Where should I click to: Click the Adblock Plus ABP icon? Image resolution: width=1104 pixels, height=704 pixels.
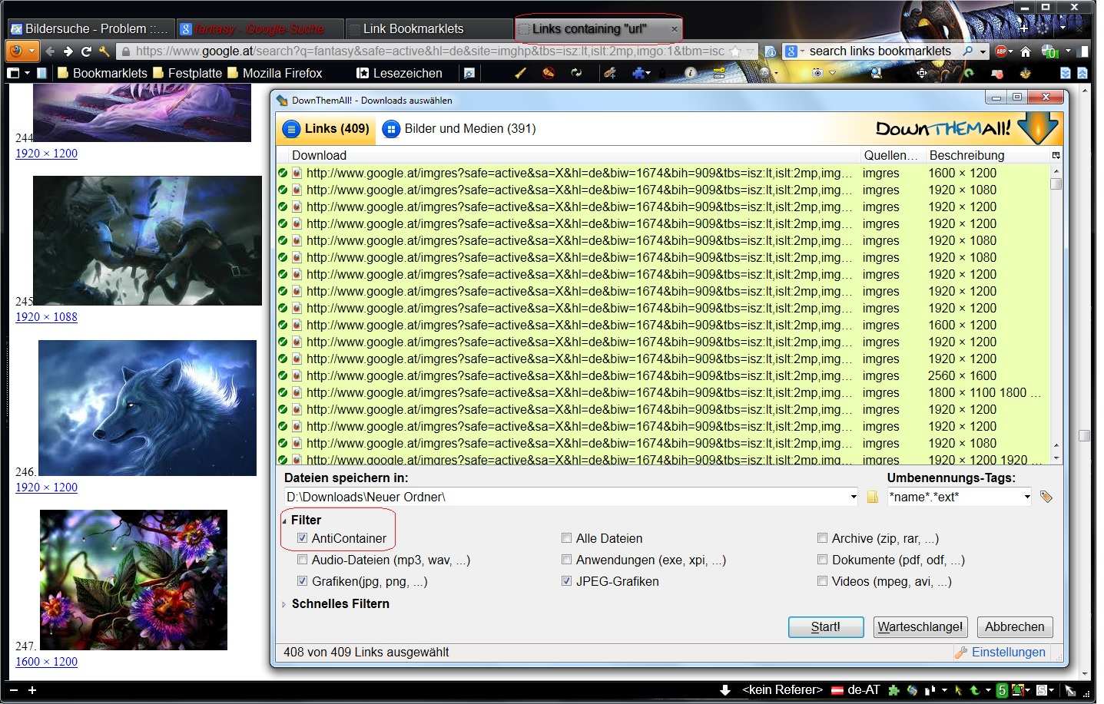[x=1001, y=51]
